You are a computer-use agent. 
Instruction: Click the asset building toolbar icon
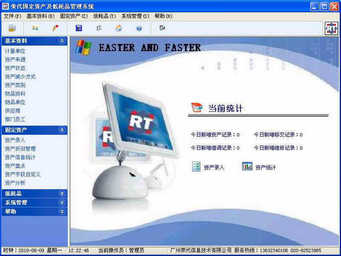12,28
